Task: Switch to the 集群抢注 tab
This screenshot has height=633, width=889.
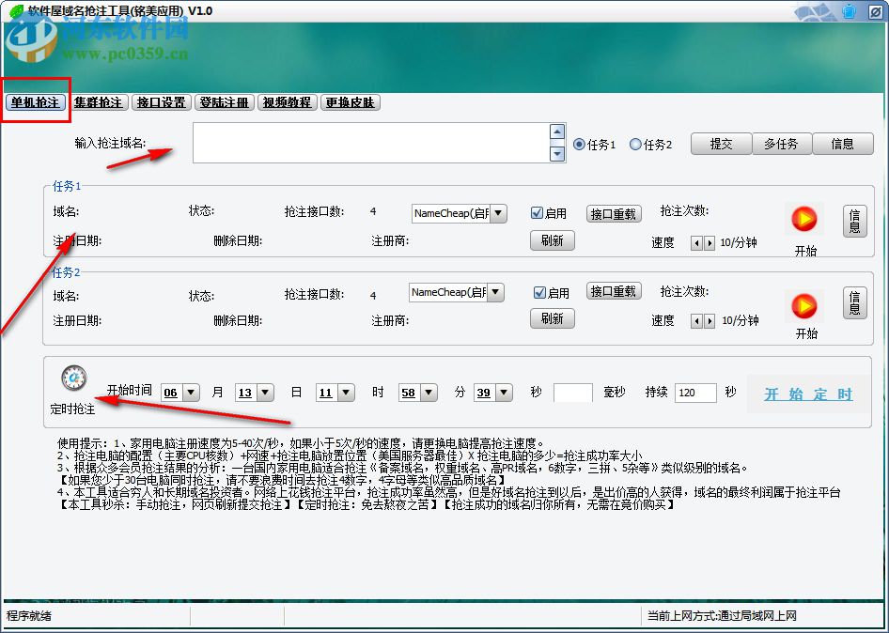Action: 98,102
